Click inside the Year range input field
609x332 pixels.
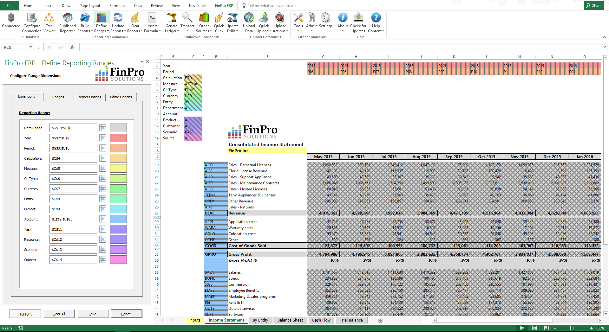click(x=73, y=138)
